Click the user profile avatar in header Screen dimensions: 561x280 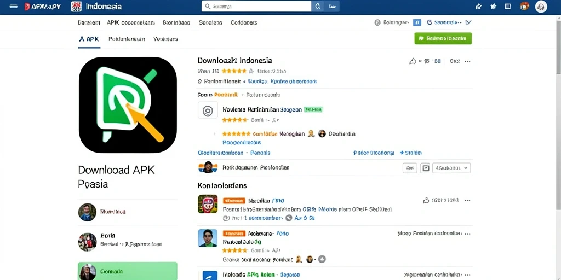(x=541, y=7)
